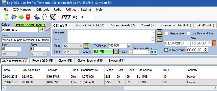Switch to Recent QSO (F8) tab
Image resolution: width=217 pixels, height=91 pixels.
click(43, 61)
